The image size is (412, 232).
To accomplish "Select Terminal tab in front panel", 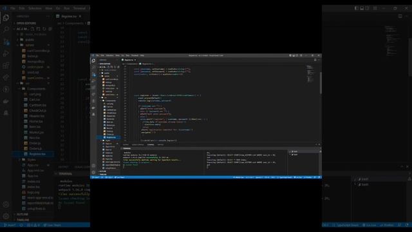I will [x=151, y=144].
